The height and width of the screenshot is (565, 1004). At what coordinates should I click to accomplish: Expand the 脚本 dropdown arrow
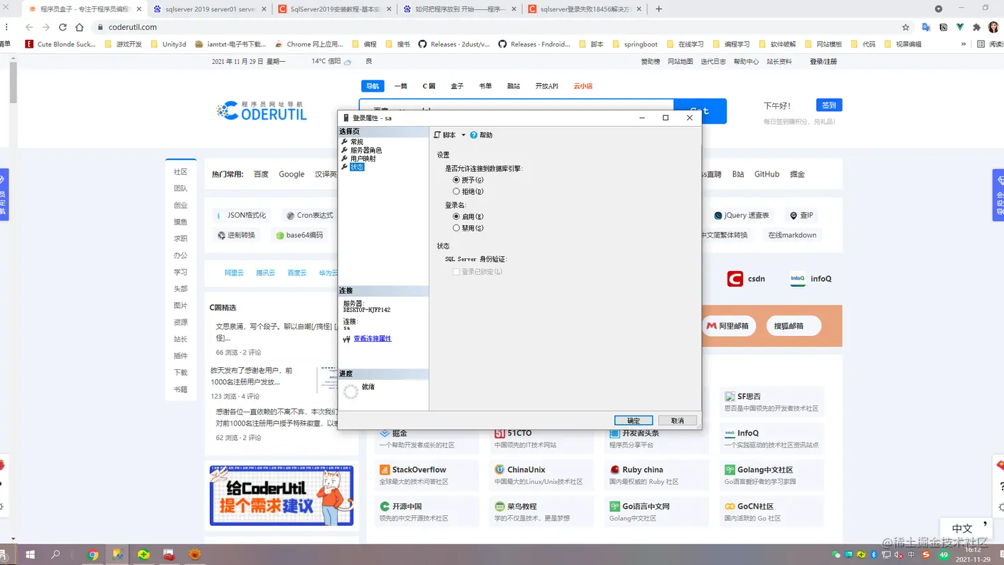(463, 135)
